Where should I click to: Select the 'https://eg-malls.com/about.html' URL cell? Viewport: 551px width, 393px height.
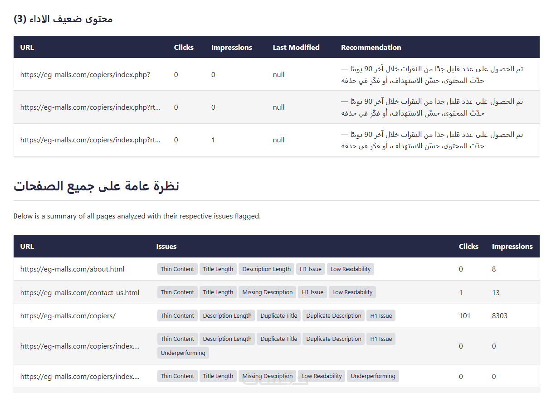click(73, 269)
